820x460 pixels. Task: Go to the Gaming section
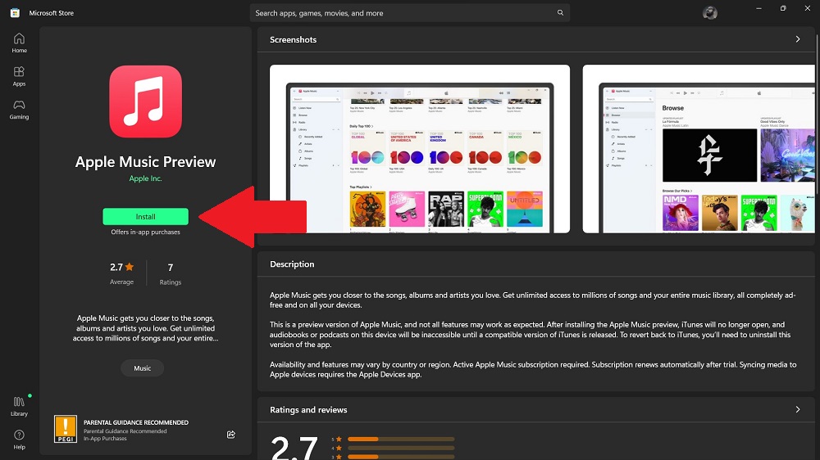click(x=19, y=109)
